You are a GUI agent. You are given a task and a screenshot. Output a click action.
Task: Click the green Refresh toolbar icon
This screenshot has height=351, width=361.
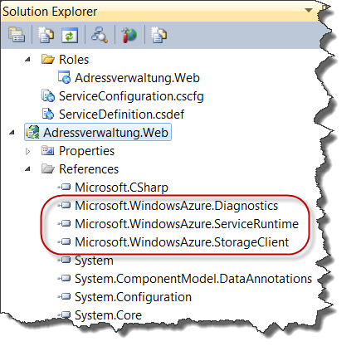(x=70, y=36)
